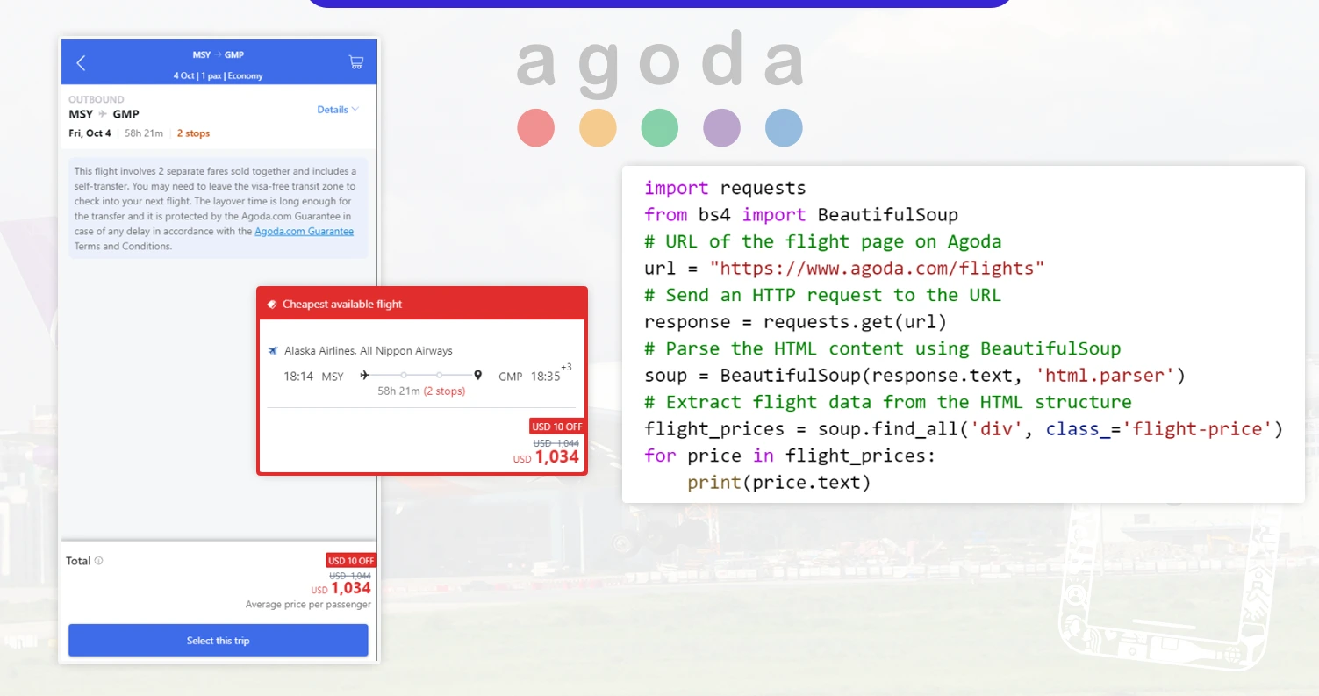The height and width of the screenshot is (696, 1319).
Task: Click the location pin icon before GMP arrival time
Action: 478,374
